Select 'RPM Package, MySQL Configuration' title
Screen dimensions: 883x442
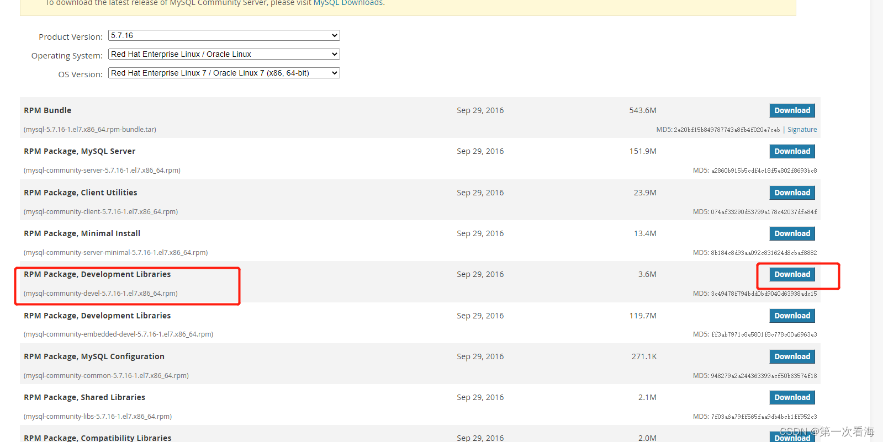(94, 356)
